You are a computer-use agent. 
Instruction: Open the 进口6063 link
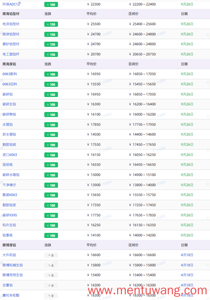[x=10, y=155]
